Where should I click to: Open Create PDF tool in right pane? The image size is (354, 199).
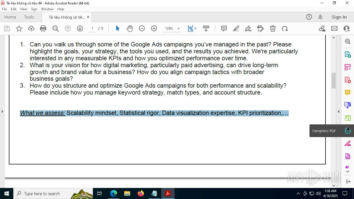348,80
